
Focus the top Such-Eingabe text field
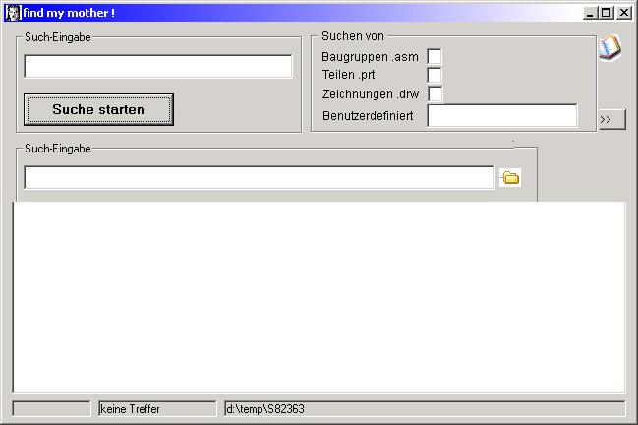[158, 66]
